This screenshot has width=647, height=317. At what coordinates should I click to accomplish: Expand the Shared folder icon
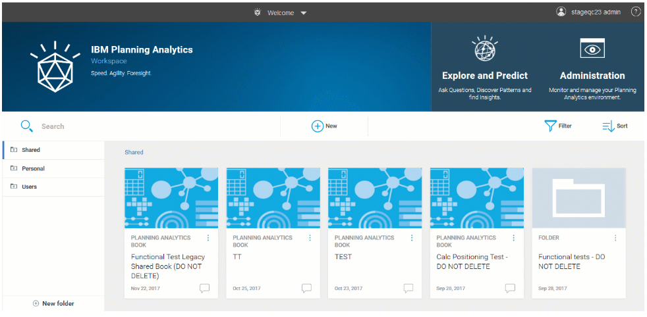pos(14,150)
